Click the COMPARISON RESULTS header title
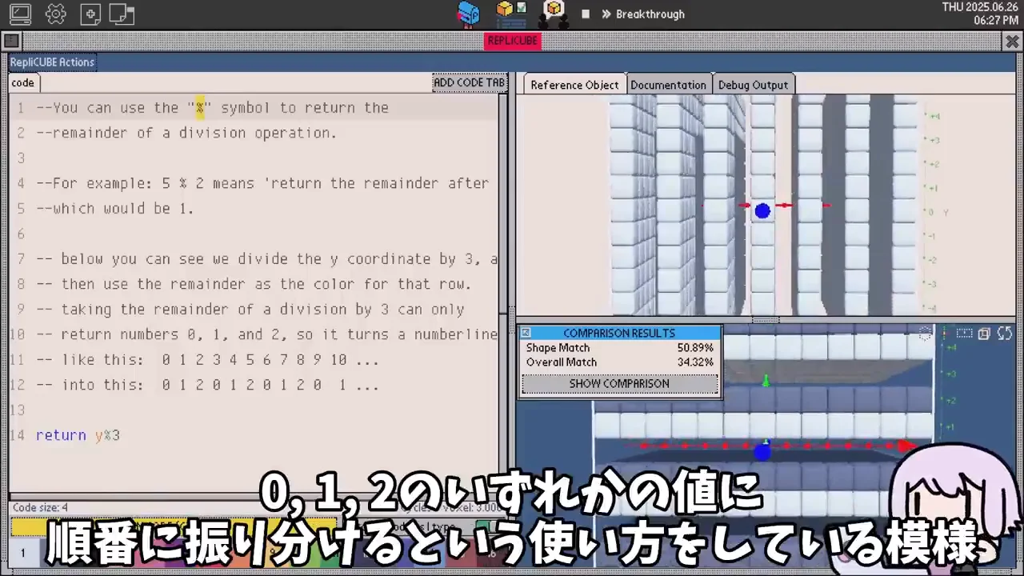 (x=619, y=333)
